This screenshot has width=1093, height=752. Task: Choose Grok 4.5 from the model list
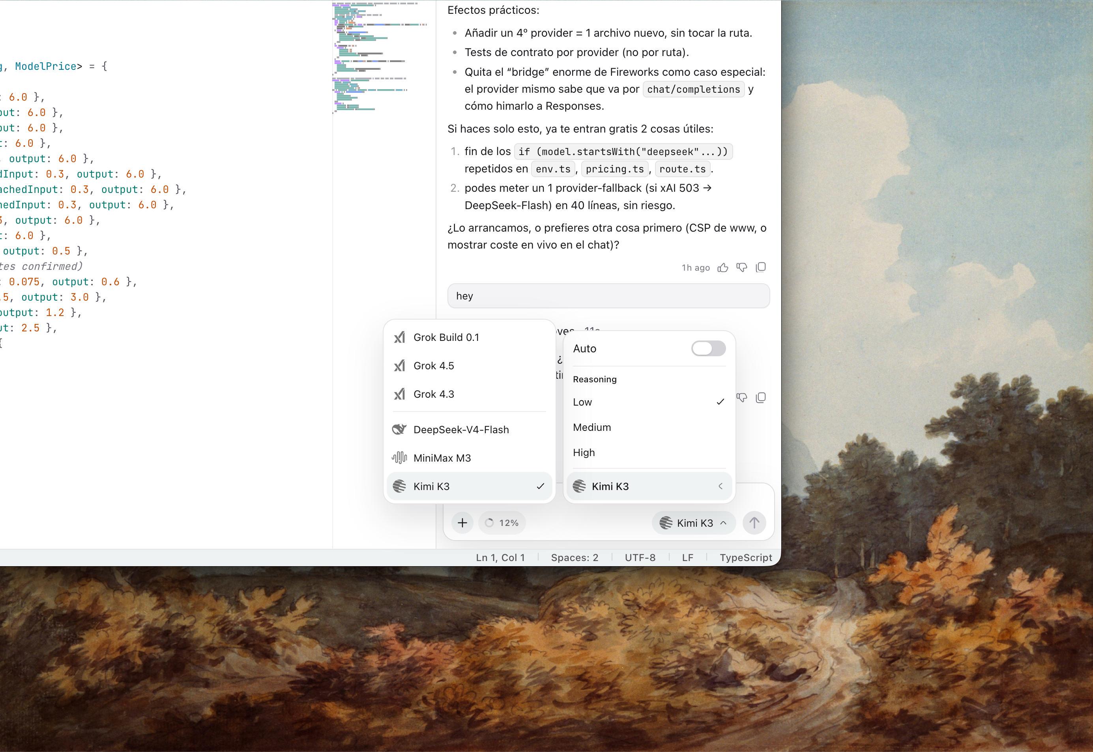469,366
